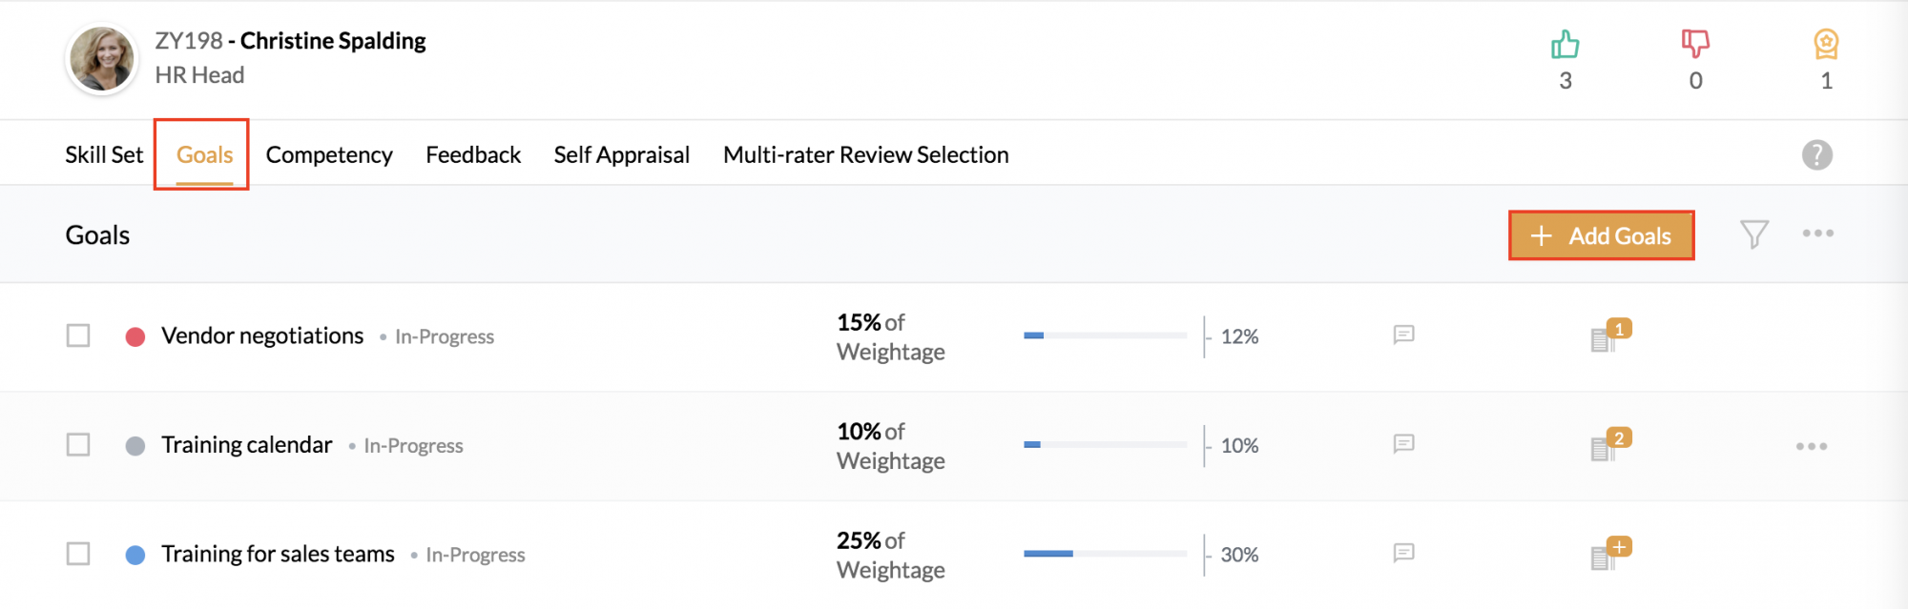Open comments for Vendor negotiations
The width and height of the screenshot is (1908, 609).
(1403, 335)
